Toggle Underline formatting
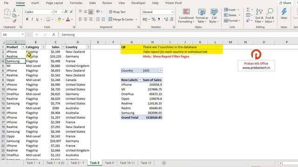298x167 pixels. click(x=37, y=19)
